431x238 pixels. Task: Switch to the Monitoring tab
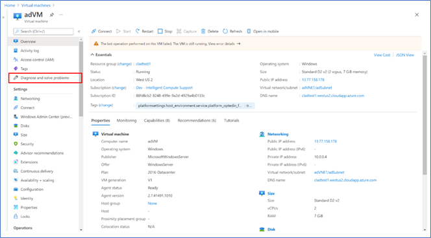(x=127, y=120)
